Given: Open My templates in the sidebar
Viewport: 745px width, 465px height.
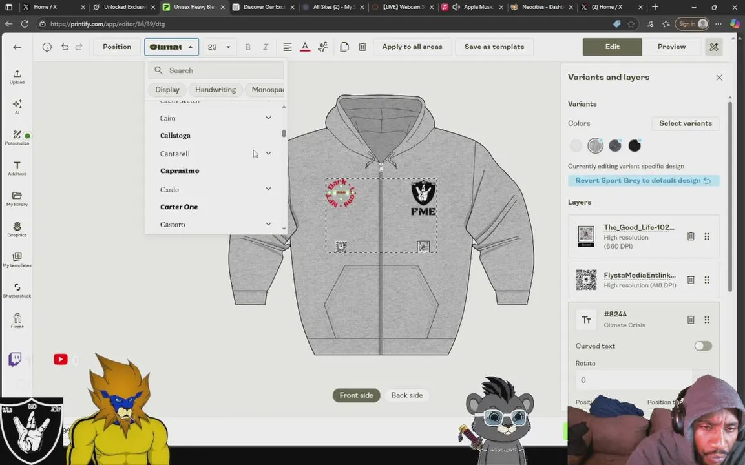Looking at the screenshot, I should click(x=17, y=260).
